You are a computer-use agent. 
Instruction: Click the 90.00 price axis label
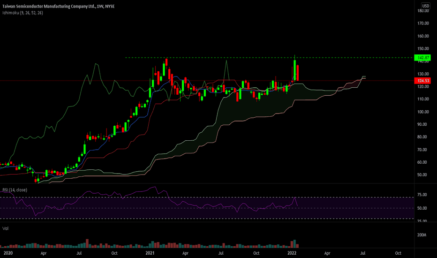click(x=422, y=124)
